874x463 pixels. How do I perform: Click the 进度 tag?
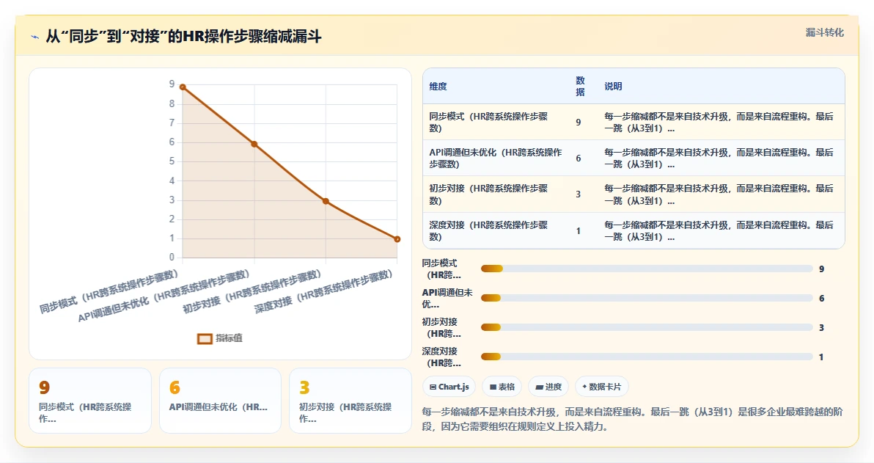(548, 387)
